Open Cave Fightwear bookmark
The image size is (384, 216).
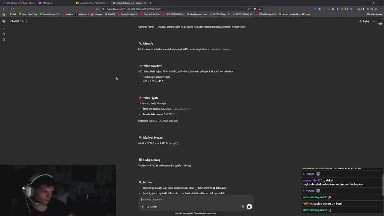coord(197,14)
